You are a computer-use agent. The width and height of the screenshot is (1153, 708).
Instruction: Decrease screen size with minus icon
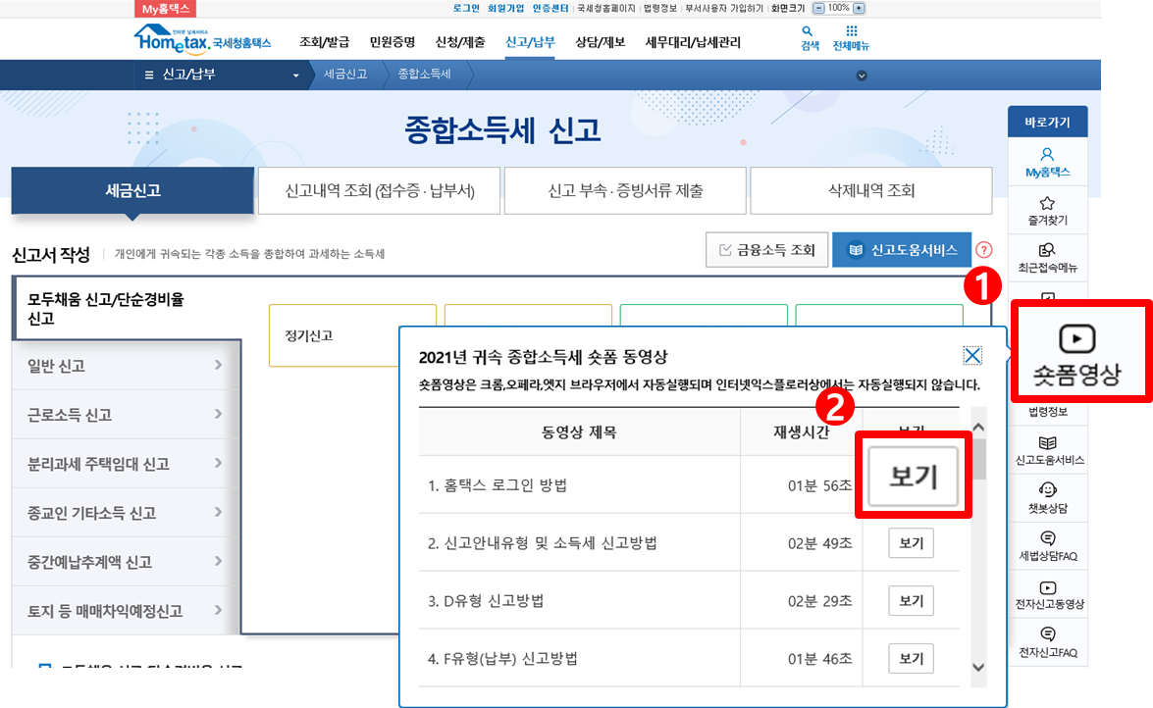[x=818, y=8]
